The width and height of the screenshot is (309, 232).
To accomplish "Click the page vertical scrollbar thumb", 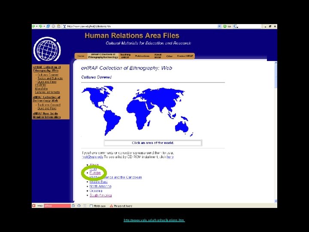I will (x=276, y=76).
